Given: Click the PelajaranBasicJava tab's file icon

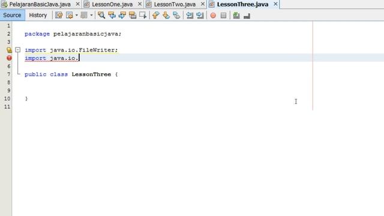Looking at the screenshot, I should 4,4.
